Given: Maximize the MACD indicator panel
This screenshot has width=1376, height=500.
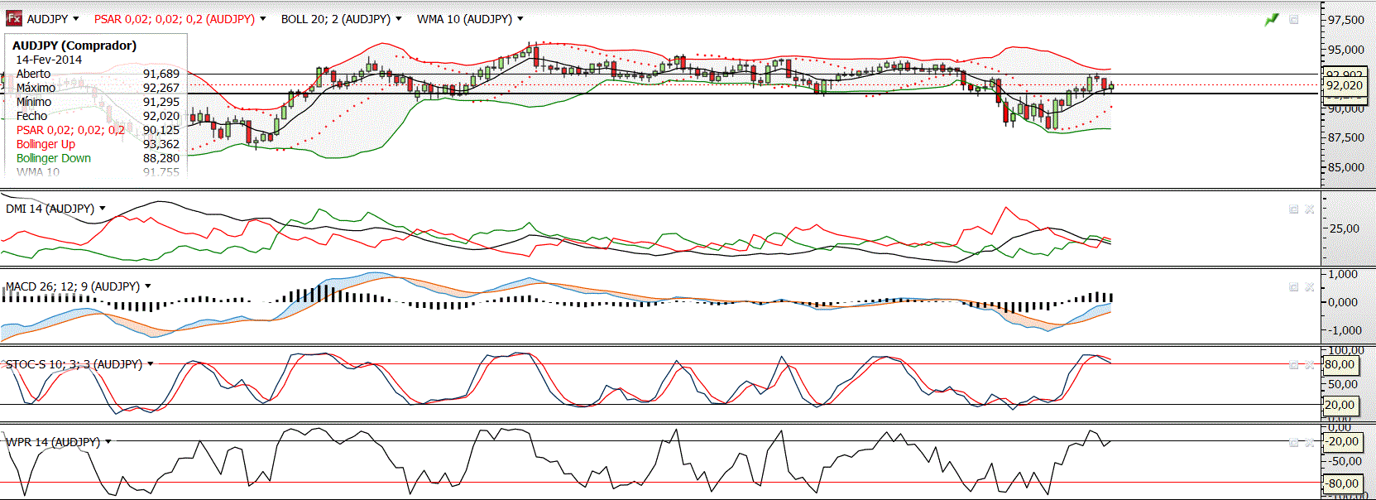Looking at the screenshot, I should [1294, 287].
